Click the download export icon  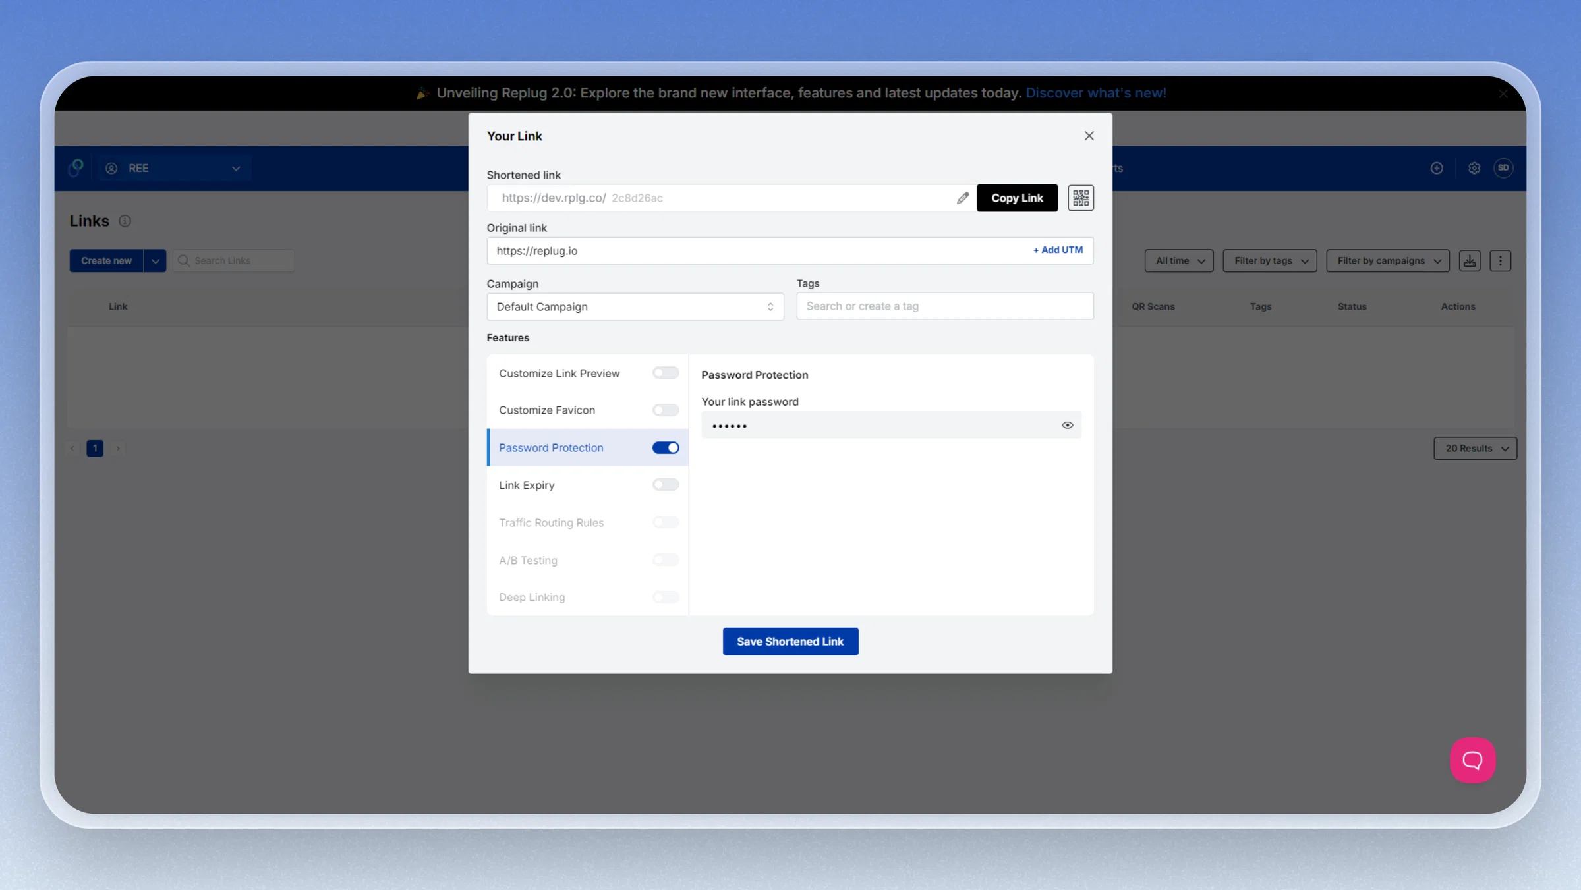1470,260
